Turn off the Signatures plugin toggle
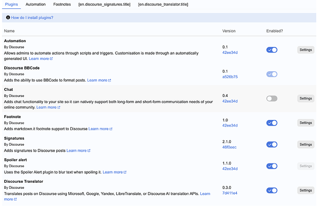 pos(272,144)
